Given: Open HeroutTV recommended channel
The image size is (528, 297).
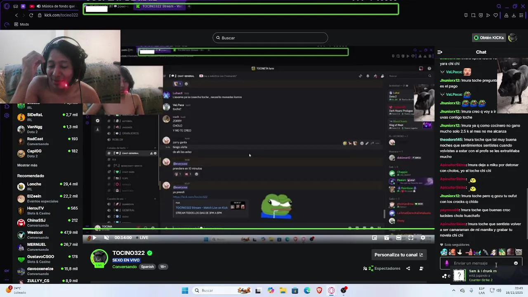Looking at the screenshot, I should click(x=47, y=211).
